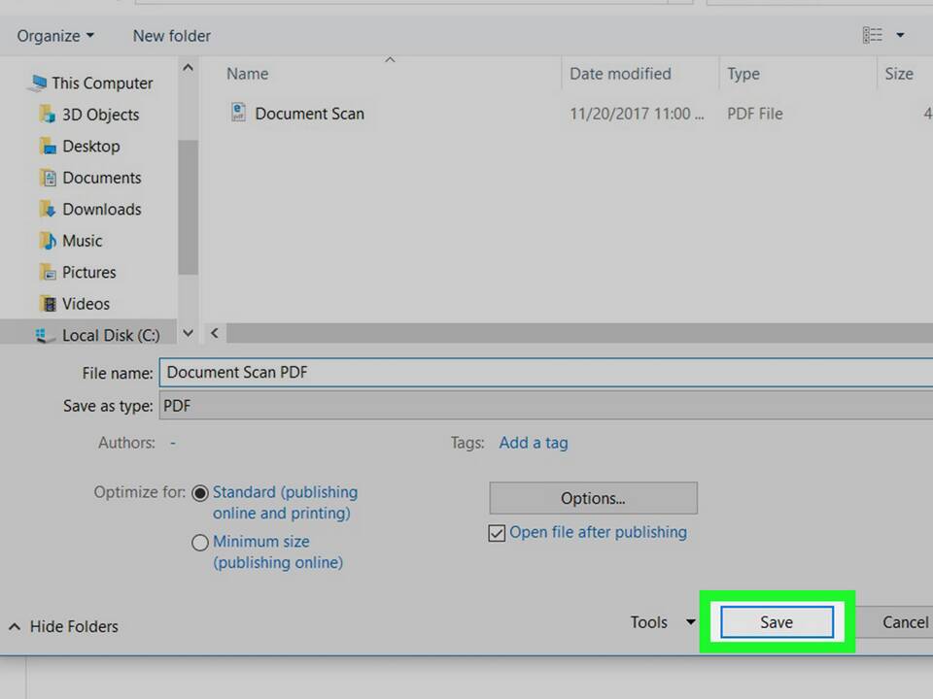Collapse the pane with Hide Folders
The width and height of the screenshot is (933, 699).
[x=64, y=626]
